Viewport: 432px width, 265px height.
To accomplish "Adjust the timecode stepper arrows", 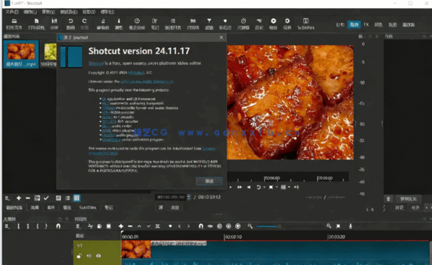I will 189,197.
